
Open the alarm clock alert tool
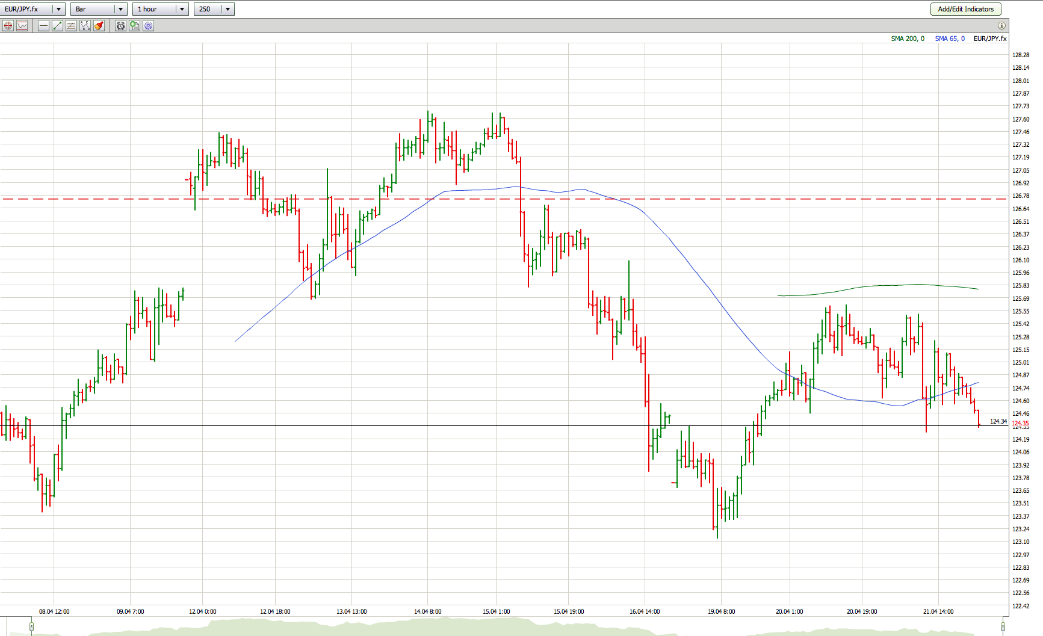tap(120, 26)
